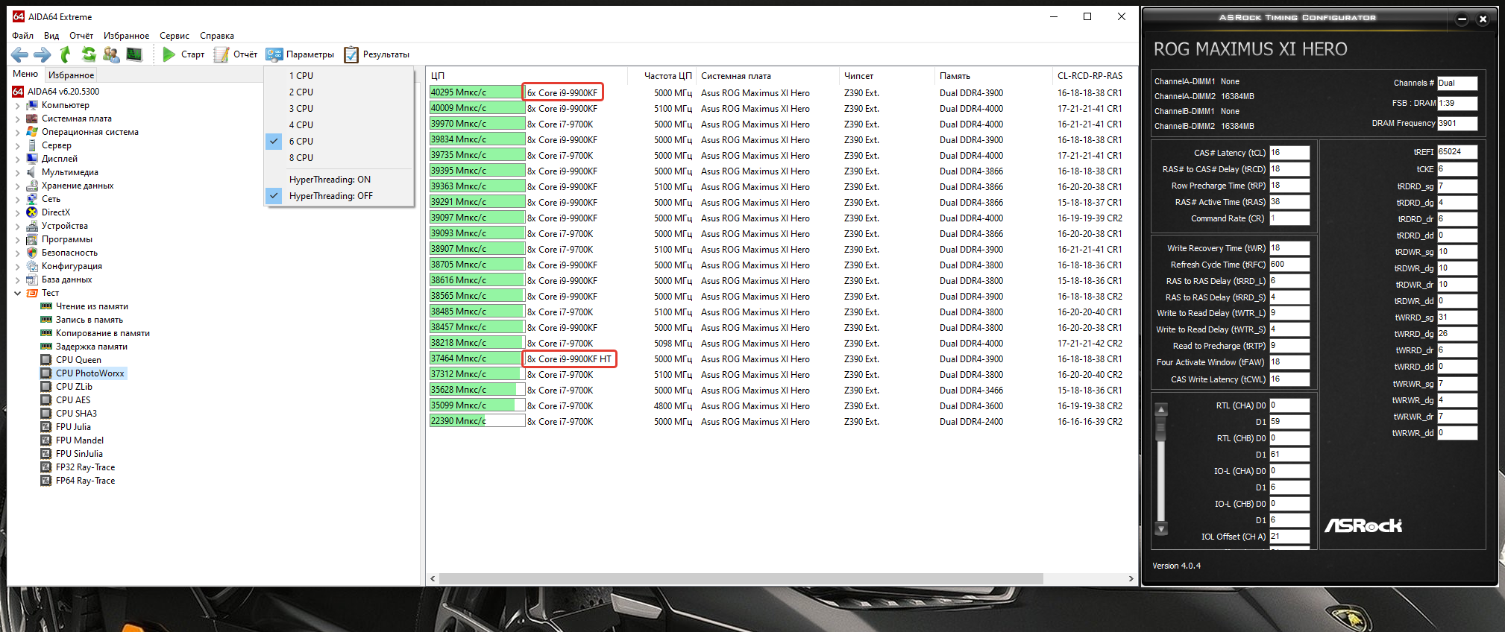
Task: Click the green monitor graph toolbar icon
Action: pyautogui.click(x=134, y=54)
